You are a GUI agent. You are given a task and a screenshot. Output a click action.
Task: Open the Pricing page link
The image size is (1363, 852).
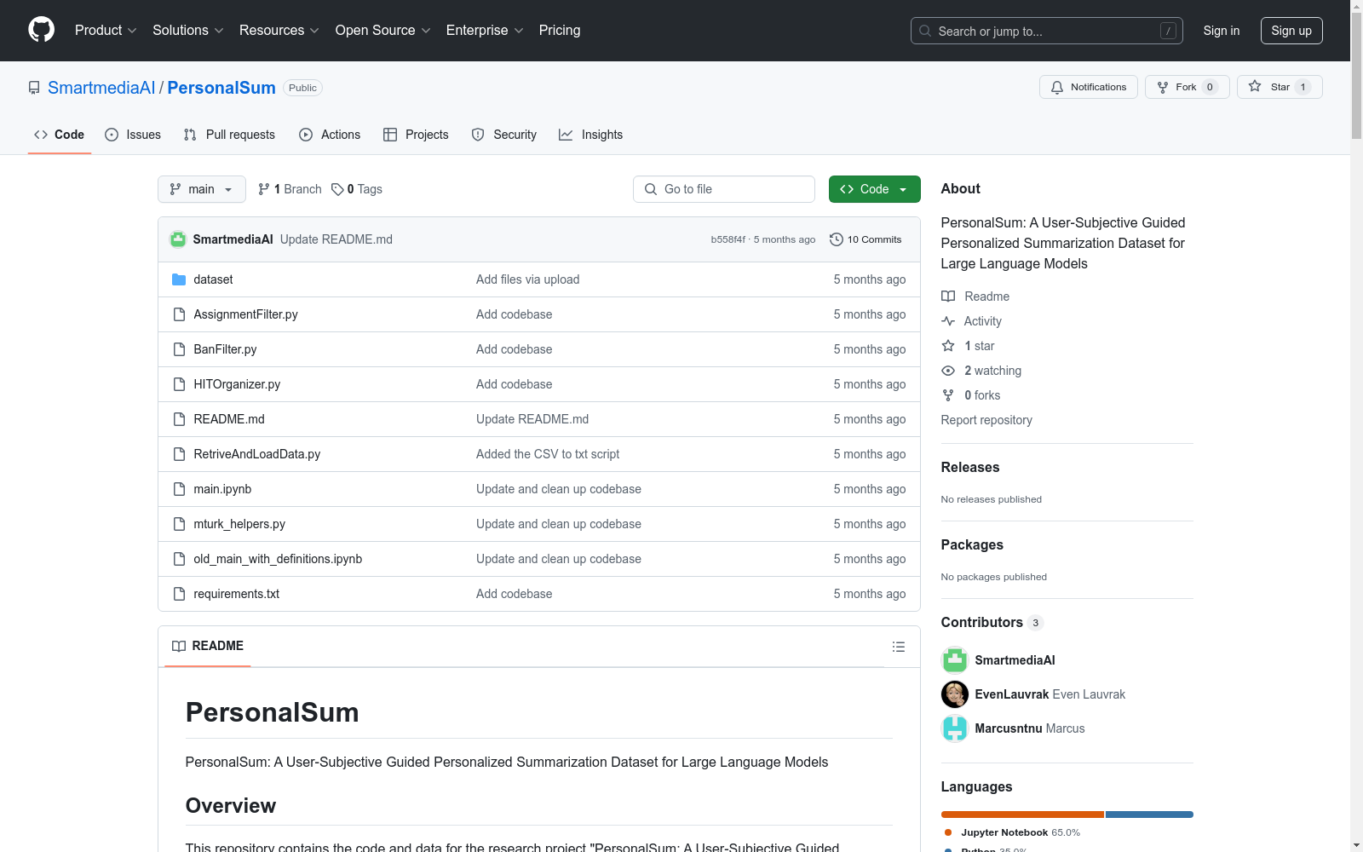coord(560,31)
